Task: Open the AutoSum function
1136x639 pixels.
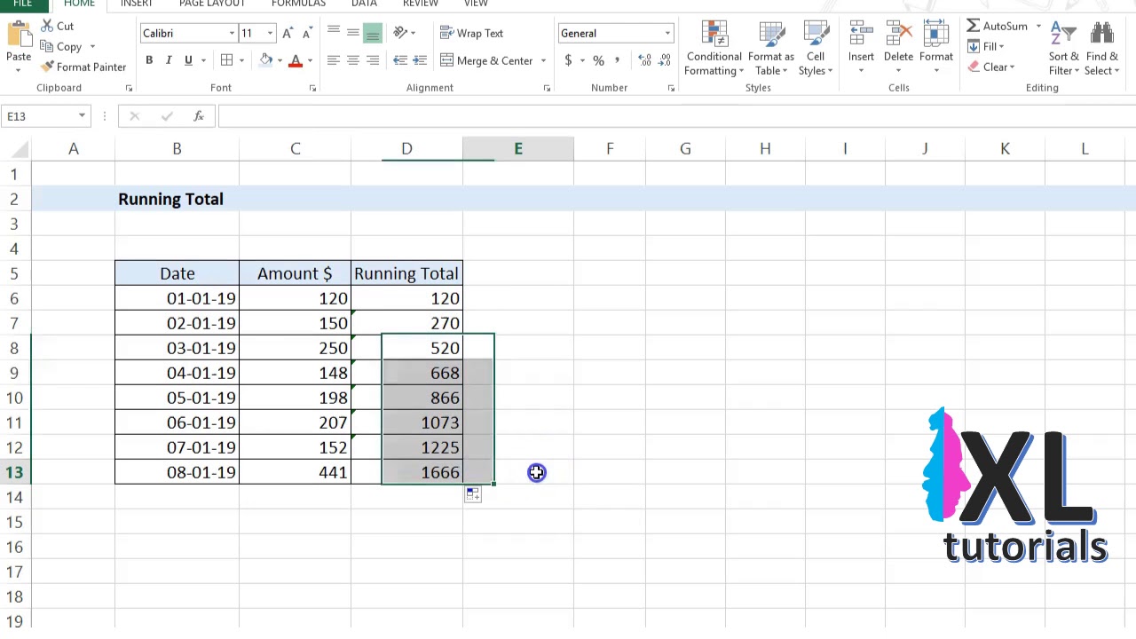Action: (997, 26)
